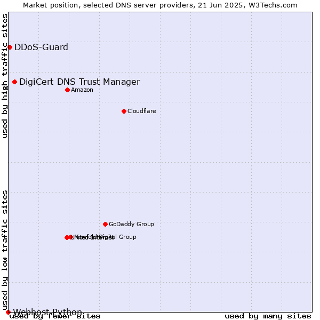Image resolution: width=320 pixels, height=320 pixels.
Task: Click the 'used by high traffic sites' axis label
Action: coord(5,76)
